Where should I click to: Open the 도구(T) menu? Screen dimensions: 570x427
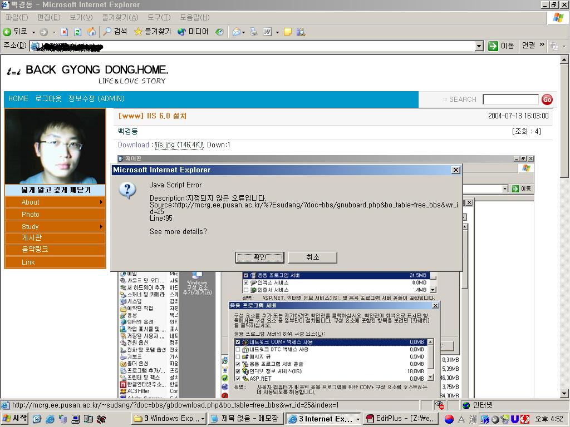tap(159, 17)
